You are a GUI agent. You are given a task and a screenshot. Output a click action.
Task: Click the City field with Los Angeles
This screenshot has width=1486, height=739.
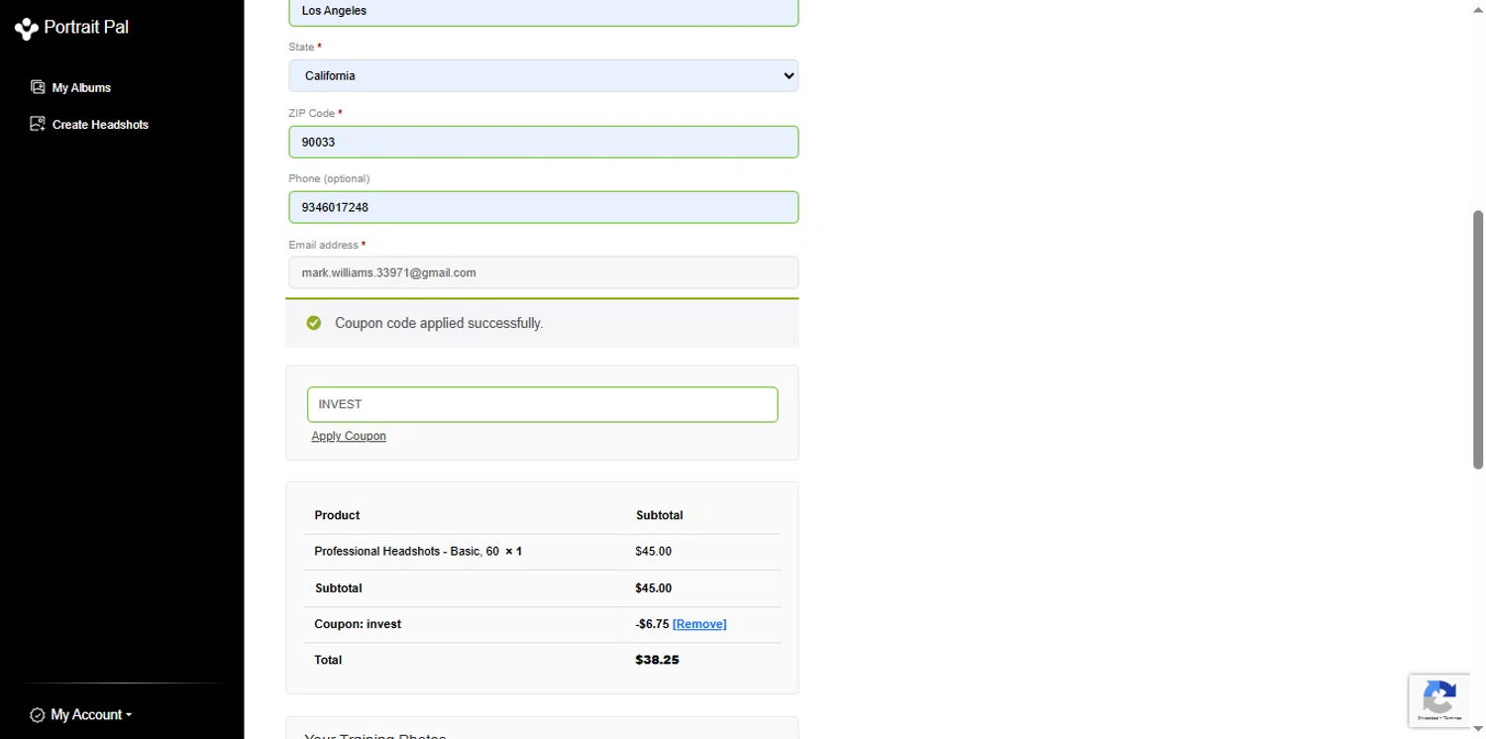(543, 11)
